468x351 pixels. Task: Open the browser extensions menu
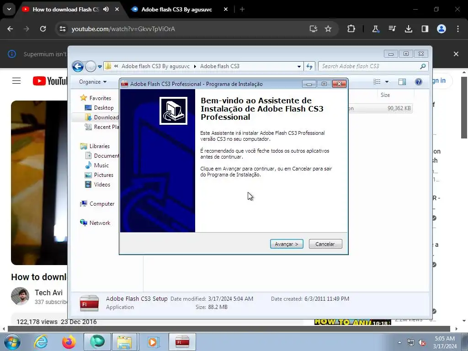(351, 29)
